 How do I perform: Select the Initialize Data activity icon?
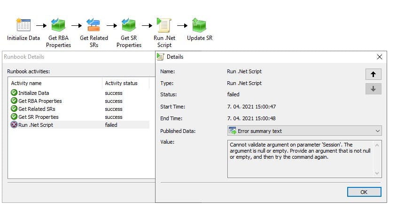coord(23,25)
